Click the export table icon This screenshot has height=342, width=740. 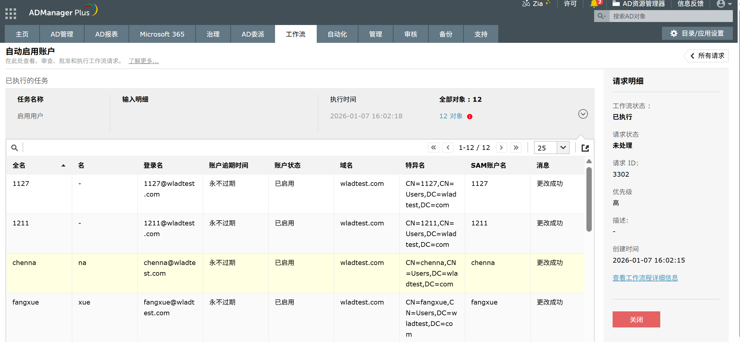pyautogui.click(x=585, y=148)
